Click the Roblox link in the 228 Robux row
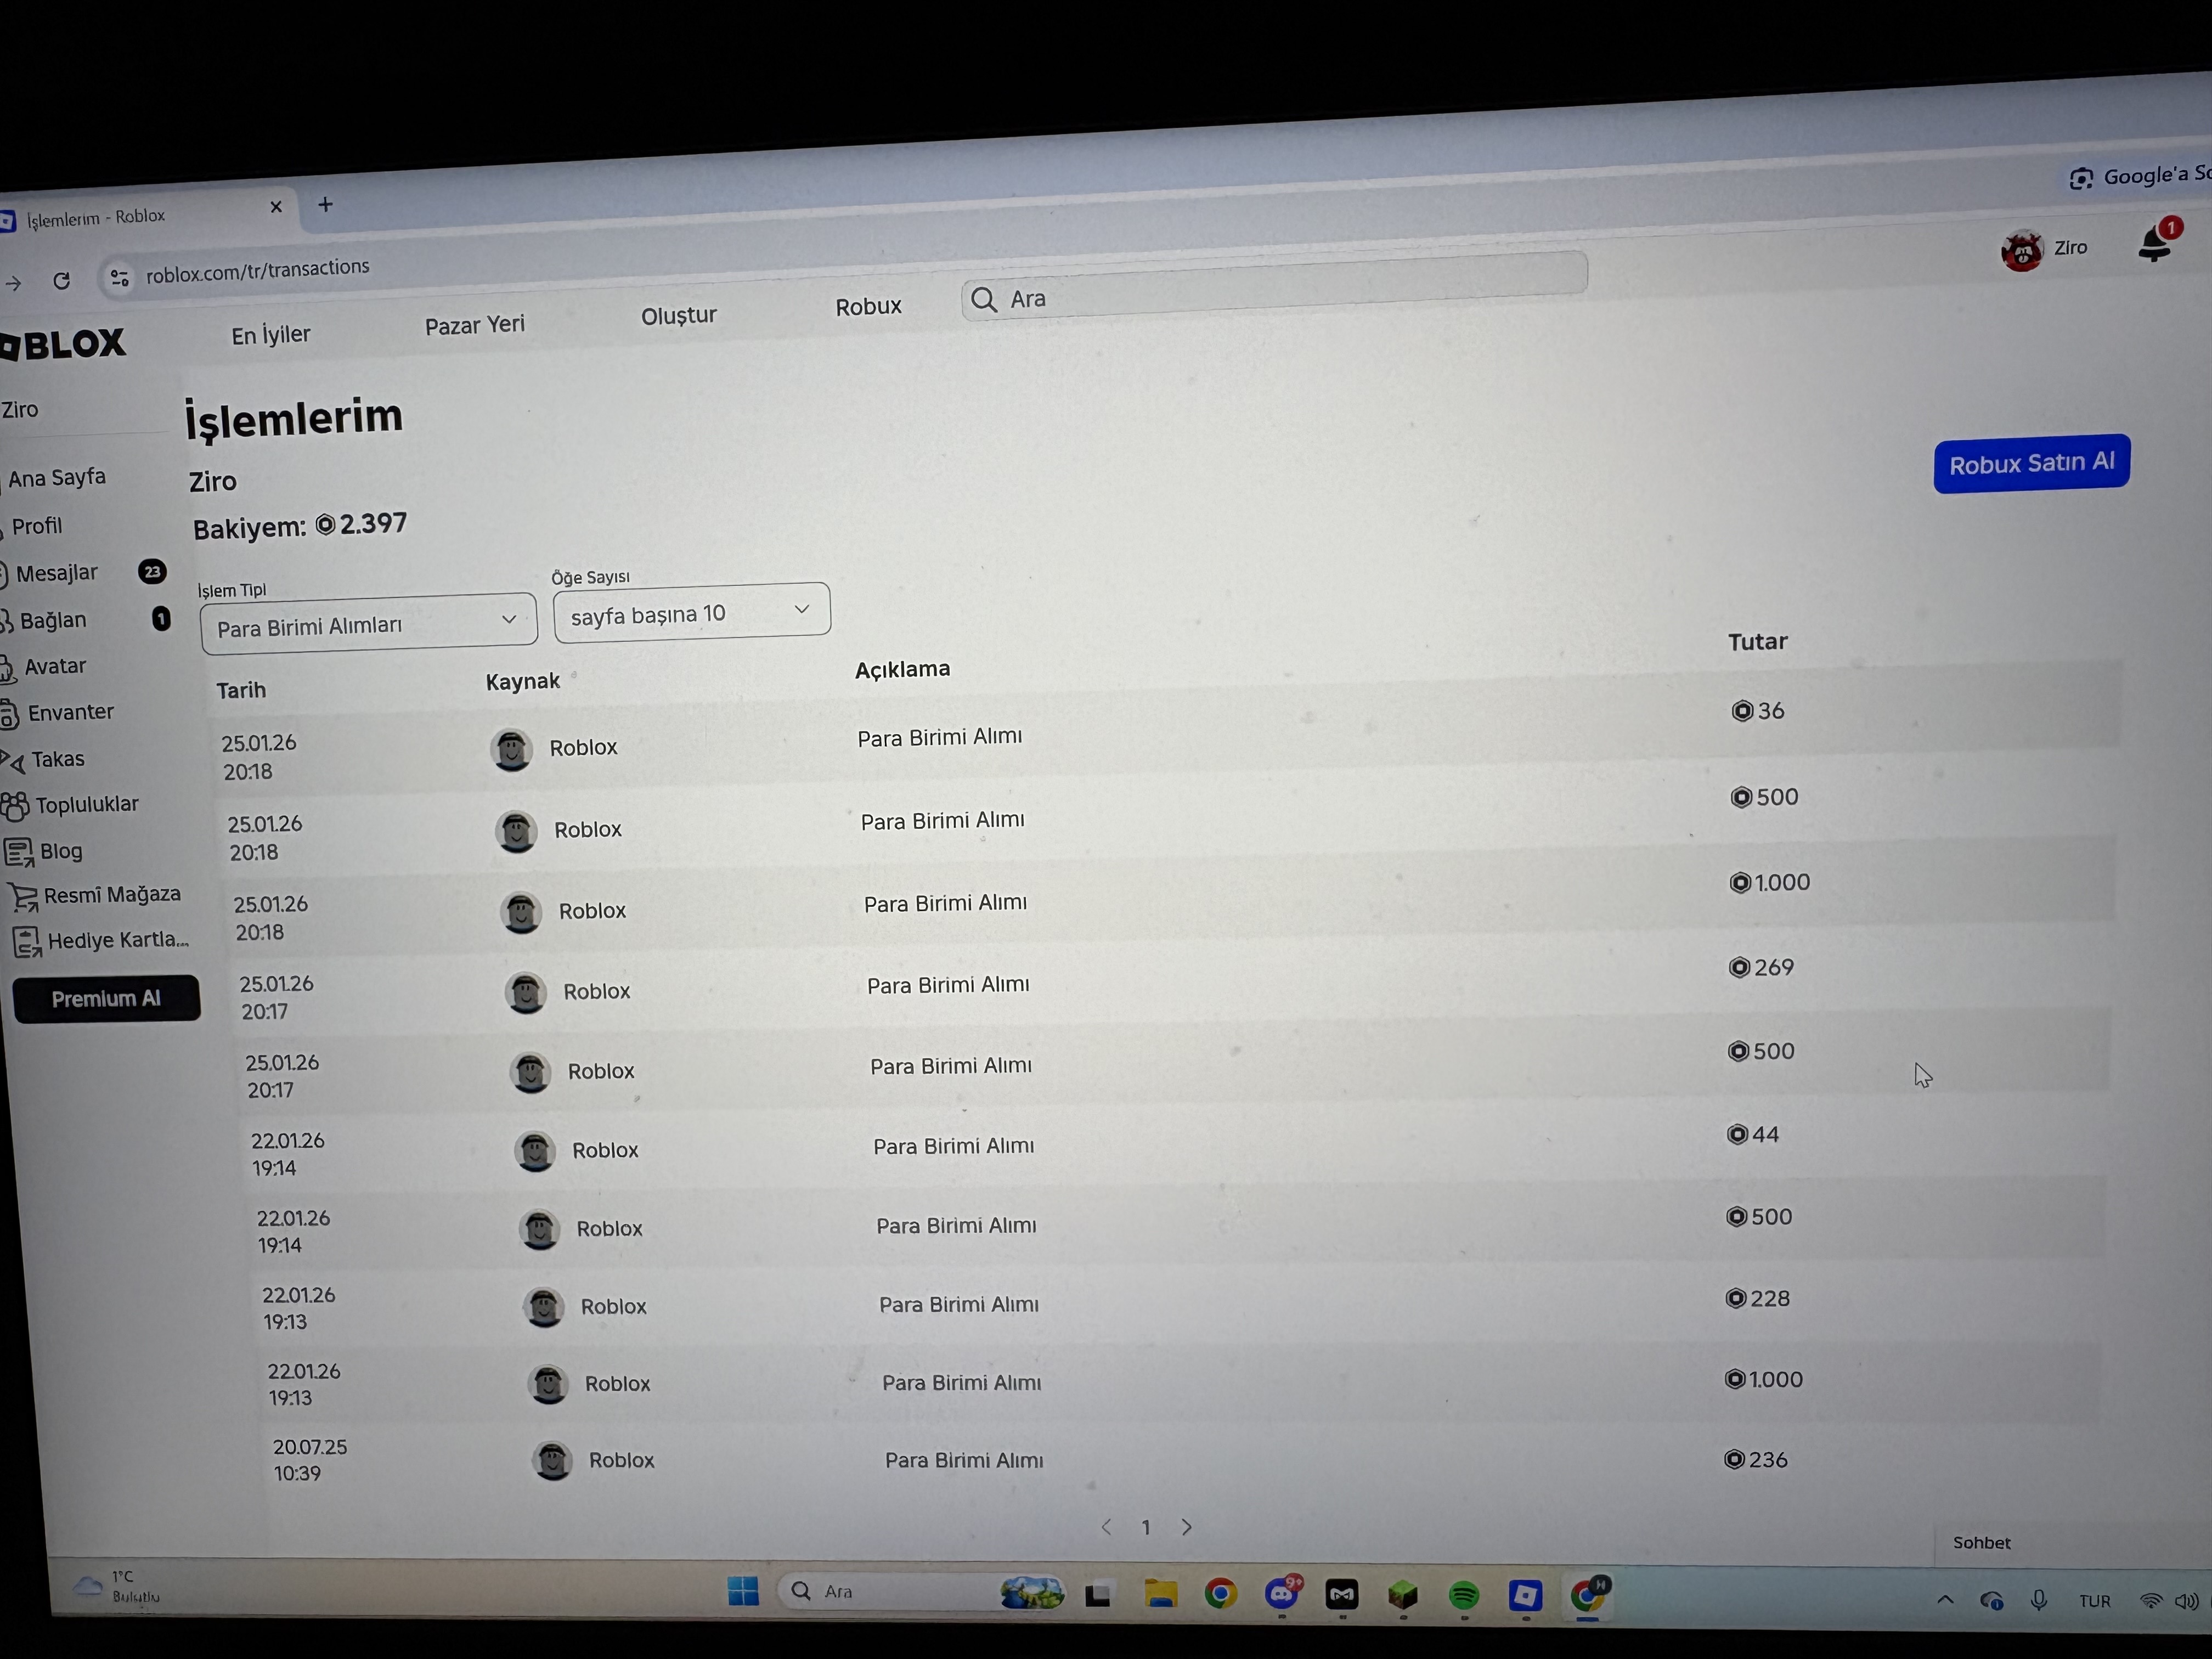Image resolution: width=2212 pixels, height=1659 pixels. [x=614, y=1307]
